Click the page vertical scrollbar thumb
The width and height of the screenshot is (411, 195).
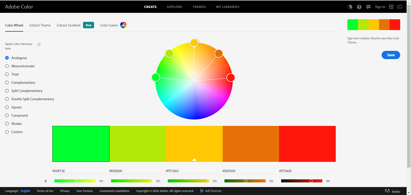(409, 86)
